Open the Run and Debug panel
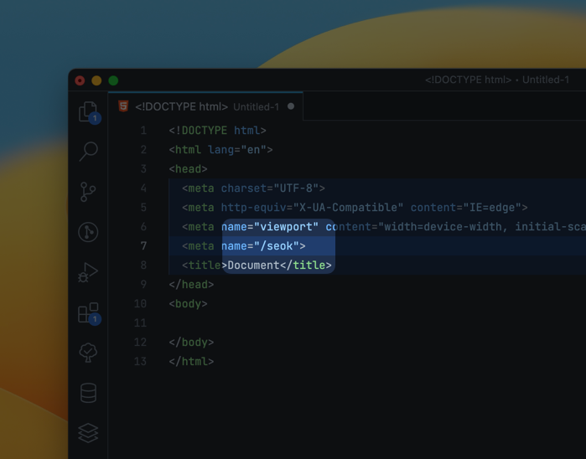Image resolution: width=586 pixels, height=459 pixels. [88, 272]
